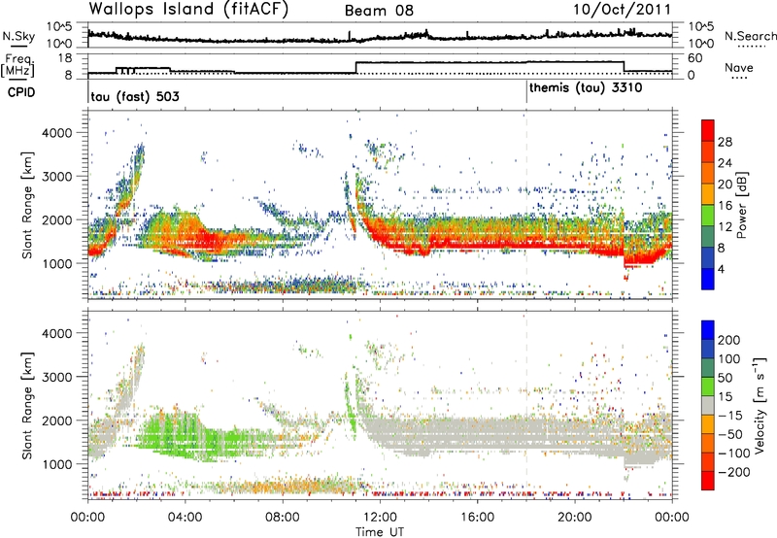Click the '12:00' time axis label

(380, 518)
